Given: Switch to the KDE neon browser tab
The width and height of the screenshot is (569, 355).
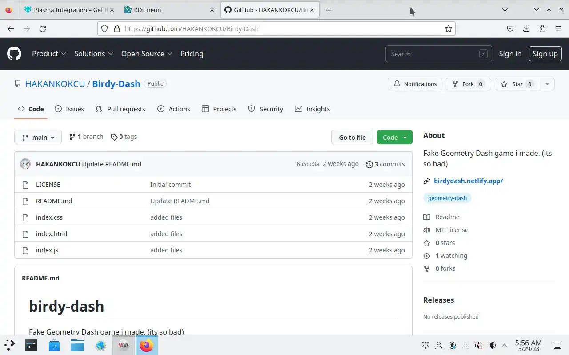Looking at the screenshot, I should (x=170, y=10).
